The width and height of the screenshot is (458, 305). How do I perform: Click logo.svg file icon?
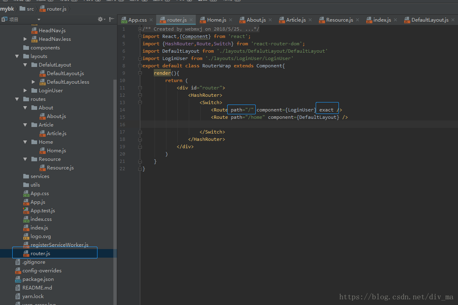point(26,236)
